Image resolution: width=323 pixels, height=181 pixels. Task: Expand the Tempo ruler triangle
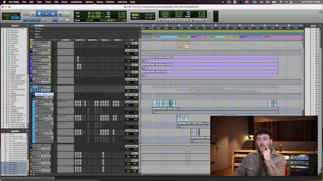tap(32, 31)
